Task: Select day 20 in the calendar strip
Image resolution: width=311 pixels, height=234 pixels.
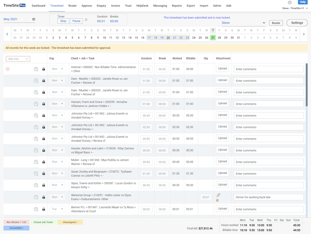Action: (168, 38)
